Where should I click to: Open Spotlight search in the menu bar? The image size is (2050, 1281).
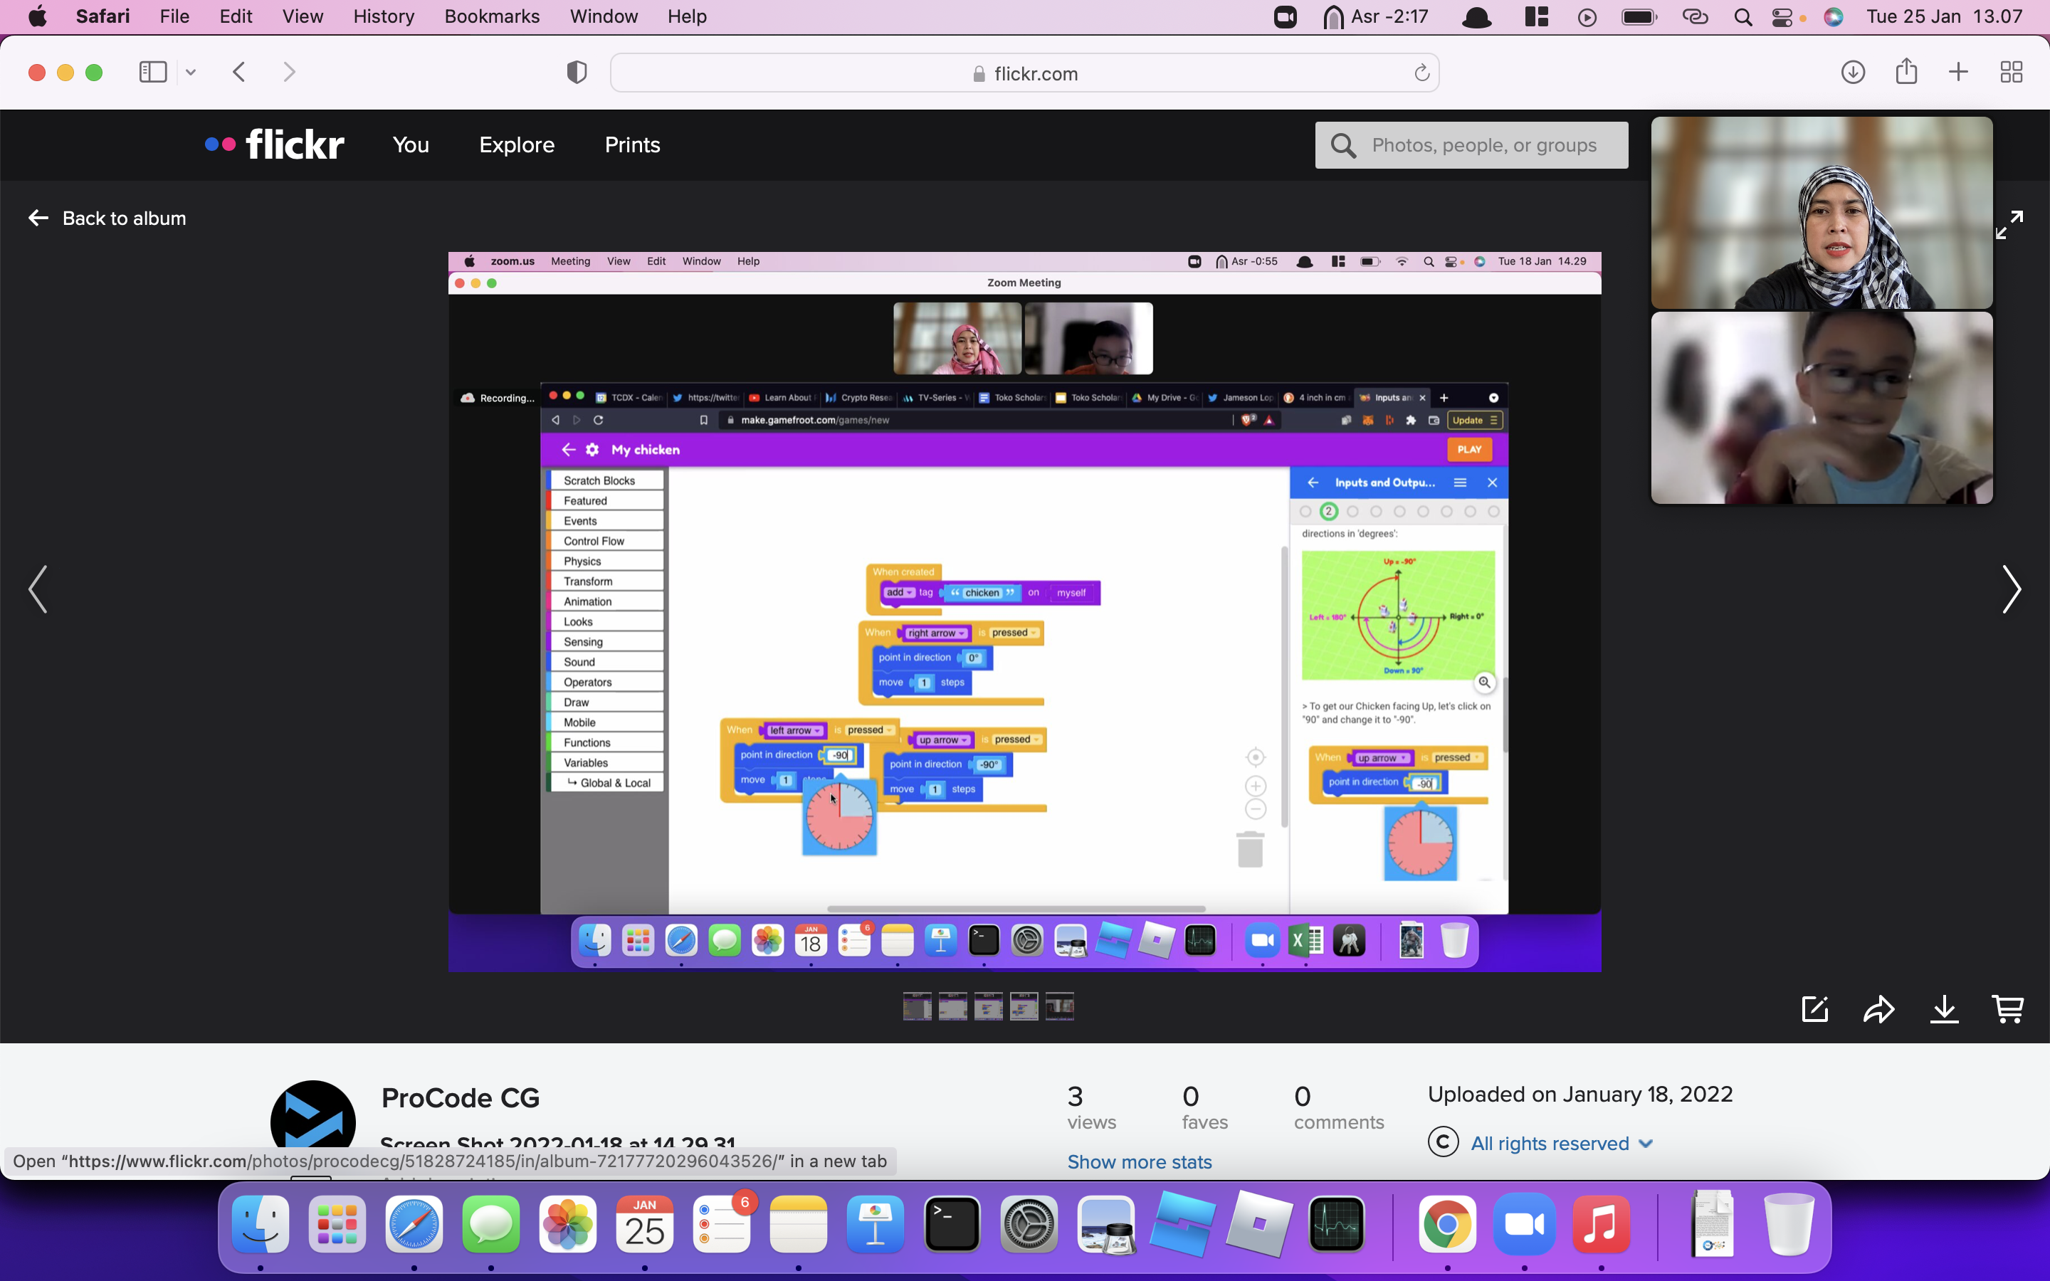[x=1742, y=16]
